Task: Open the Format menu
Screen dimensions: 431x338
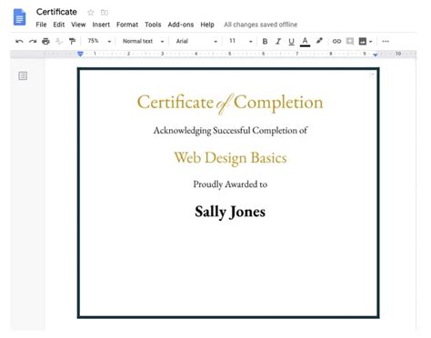Action: click(x=127, y=25)
